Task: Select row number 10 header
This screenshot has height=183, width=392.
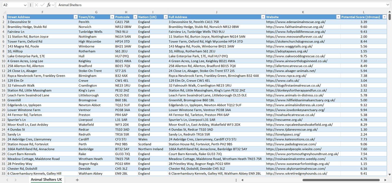Action: point(4,61)
